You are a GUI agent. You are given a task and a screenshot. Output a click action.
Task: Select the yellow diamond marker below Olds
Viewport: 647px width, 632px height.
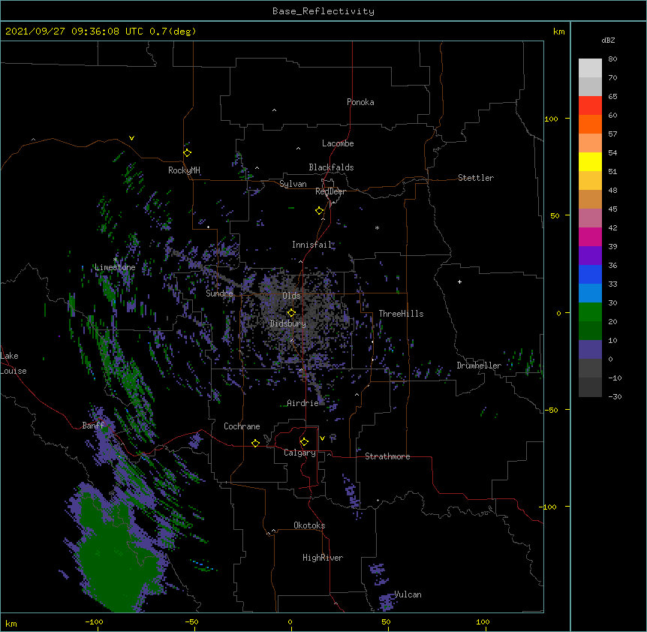[x=291, y=312]
